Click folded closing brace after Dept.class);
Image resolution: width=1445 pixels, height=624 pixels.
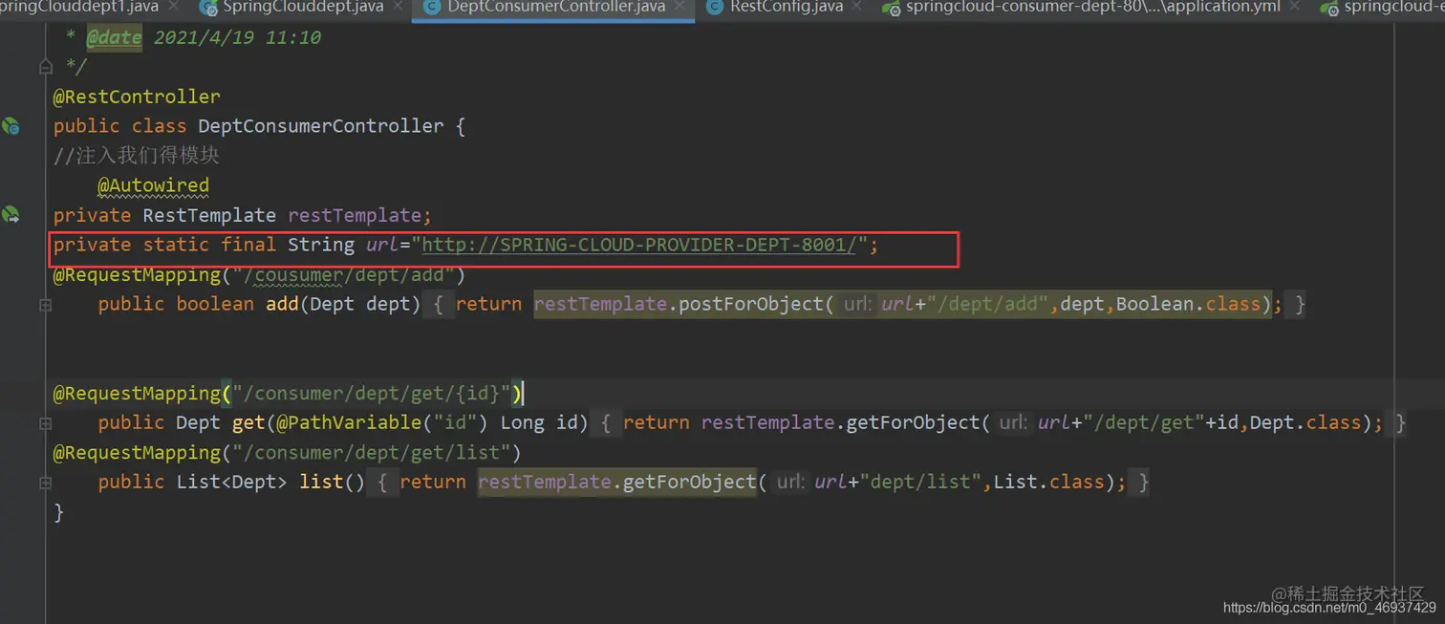coord(1400,422)
